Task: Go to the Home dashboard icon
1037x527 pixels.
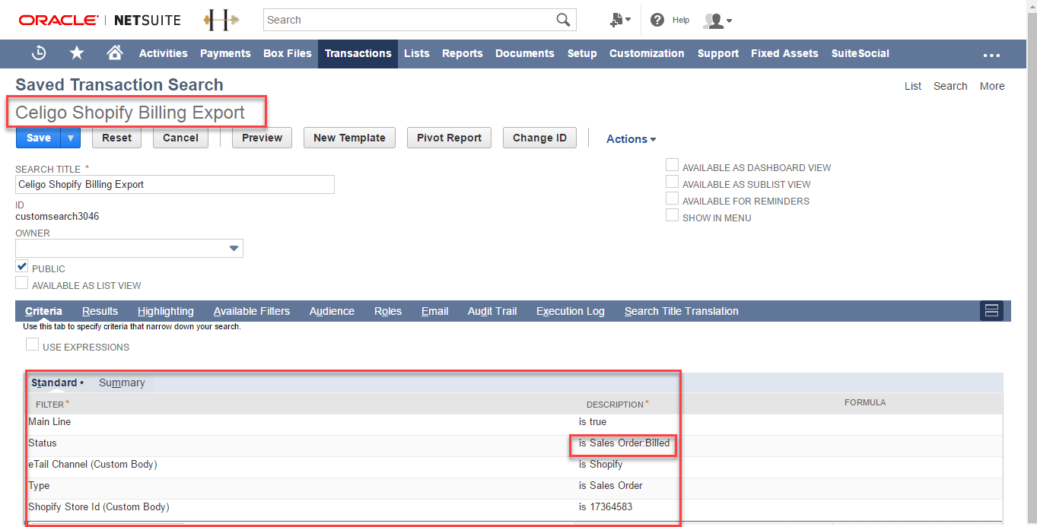Action: click(x=115, y=53)
